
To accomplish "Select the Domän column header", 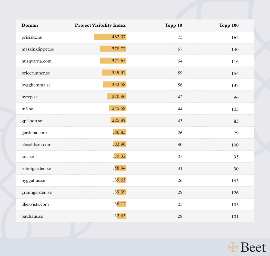I will pyautogui.click(x=30, y=25).
